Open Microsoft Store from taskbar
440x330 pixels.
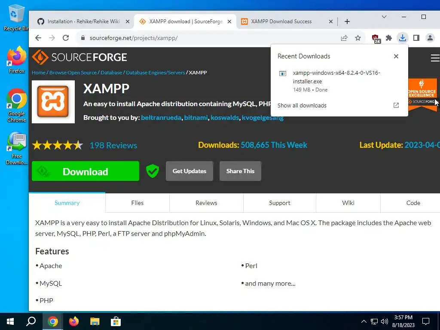pyautogui.click(x=116, y=321)
